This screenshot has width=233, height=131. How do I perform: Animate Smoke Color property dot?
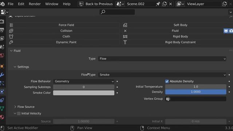117,93
